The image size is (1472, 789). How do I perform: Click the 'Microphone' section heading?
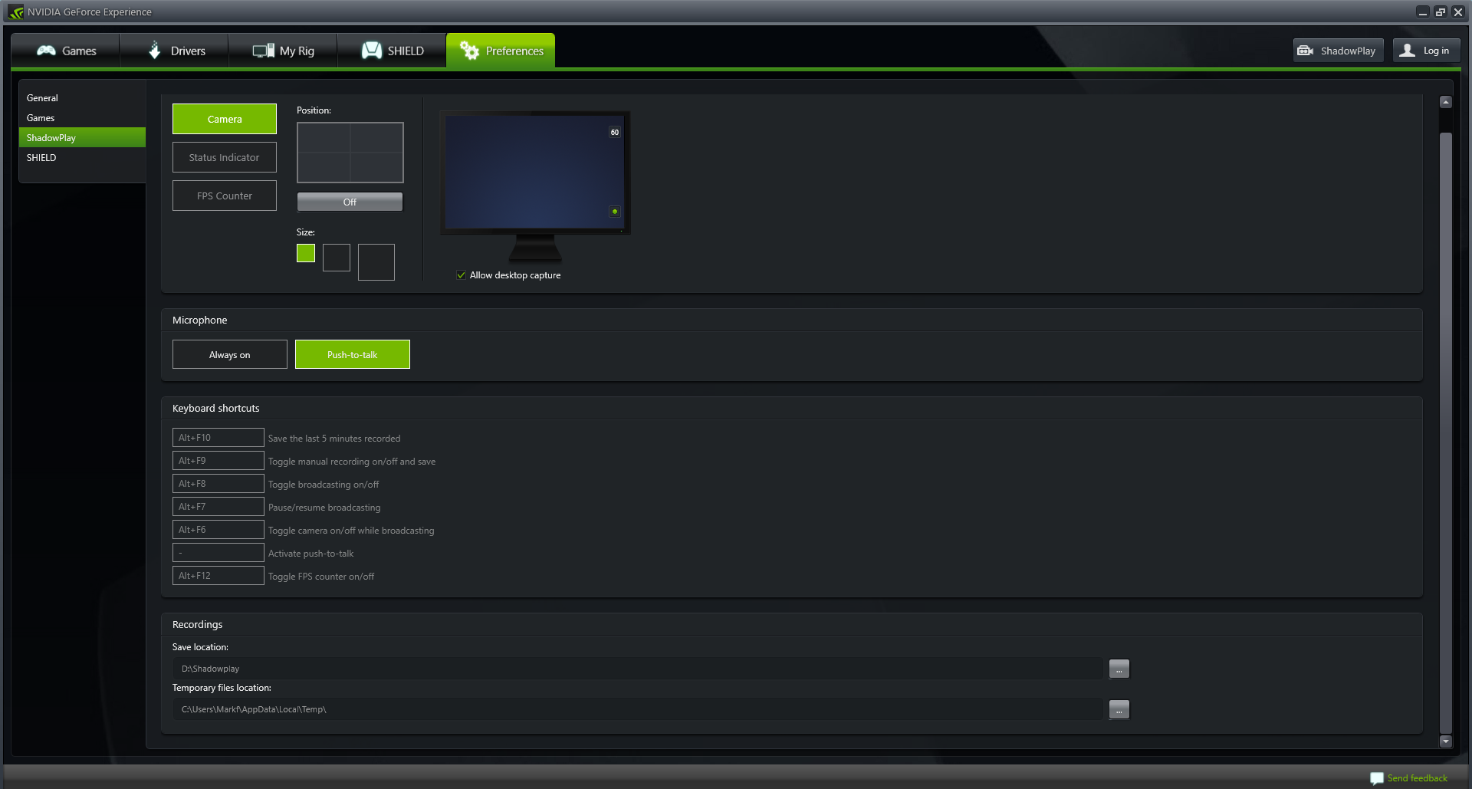pyautogui.click(x=200, y=320)
